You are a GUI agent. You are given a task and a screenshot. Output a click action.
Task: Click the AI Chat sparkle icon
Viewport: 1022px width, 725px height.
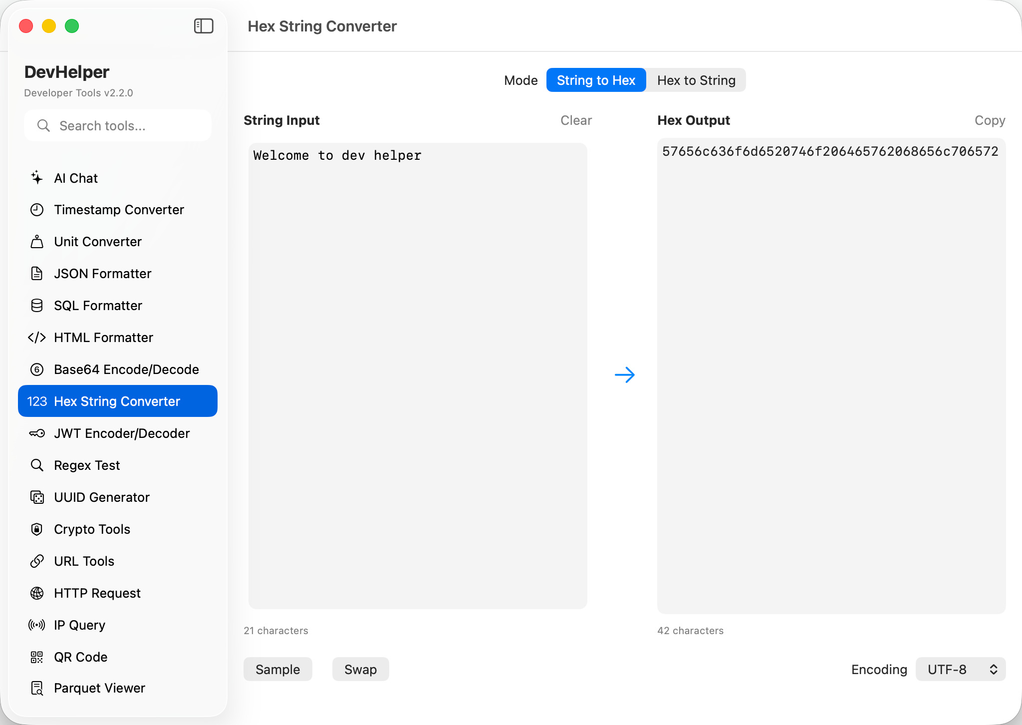[x=37, y=178]
